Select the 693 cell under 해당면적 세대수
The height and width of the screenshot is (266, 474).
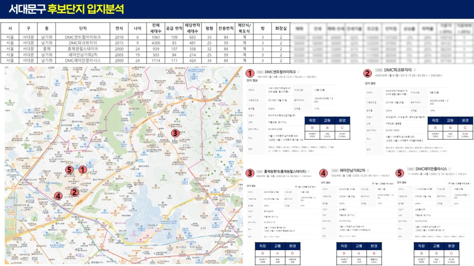click(x=192, y=37)
